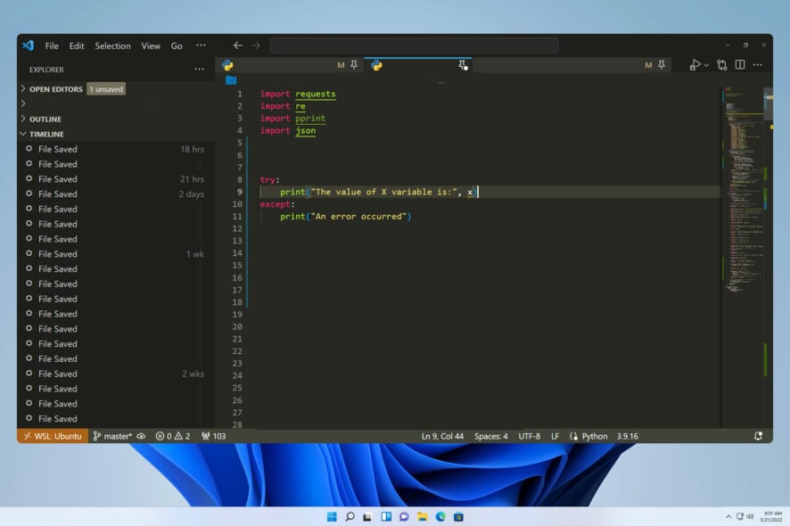The image size is (790, 526).
Task: Open the Go menu
Action: coord(176,45)
